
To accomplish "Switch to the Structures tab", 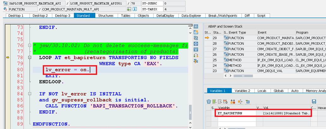I will [x=106, y=15].
